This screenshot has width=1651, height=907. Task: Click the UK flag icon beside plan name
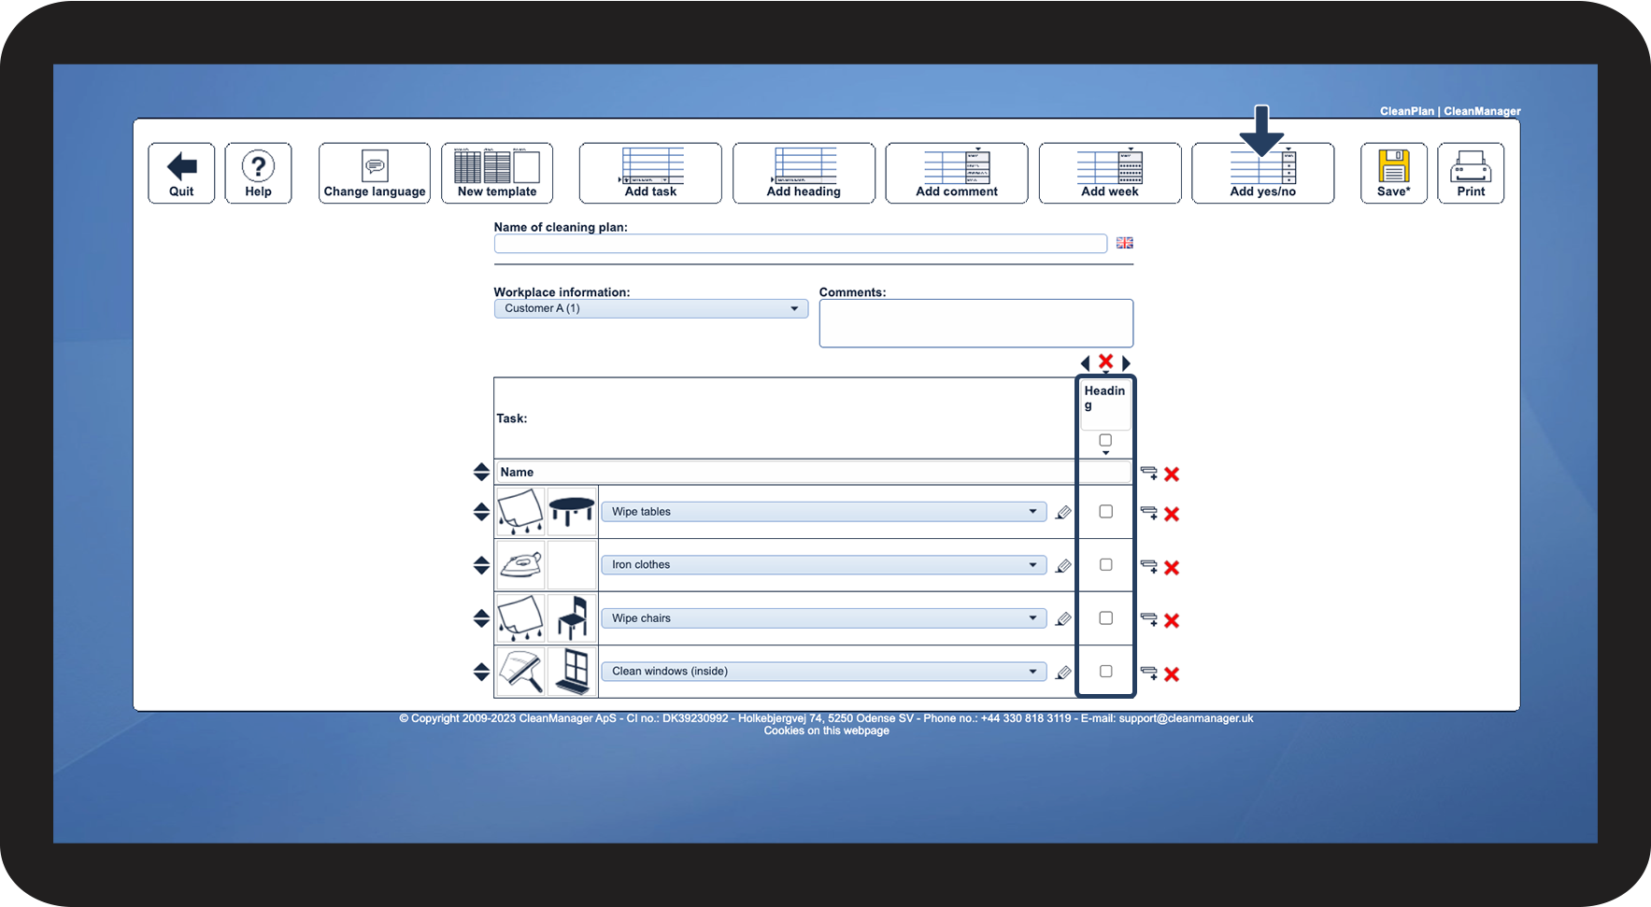[x=1125, y=243]
